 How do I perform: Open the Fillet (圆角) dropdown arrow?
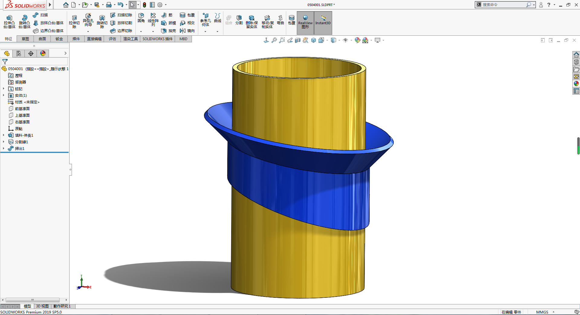click(141, 31)
